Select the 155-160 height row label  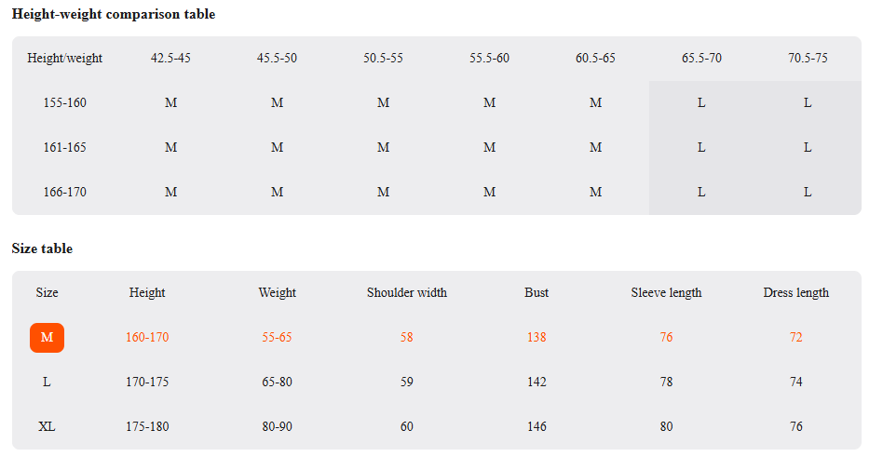pyautogui.click(x=65, y=103)
